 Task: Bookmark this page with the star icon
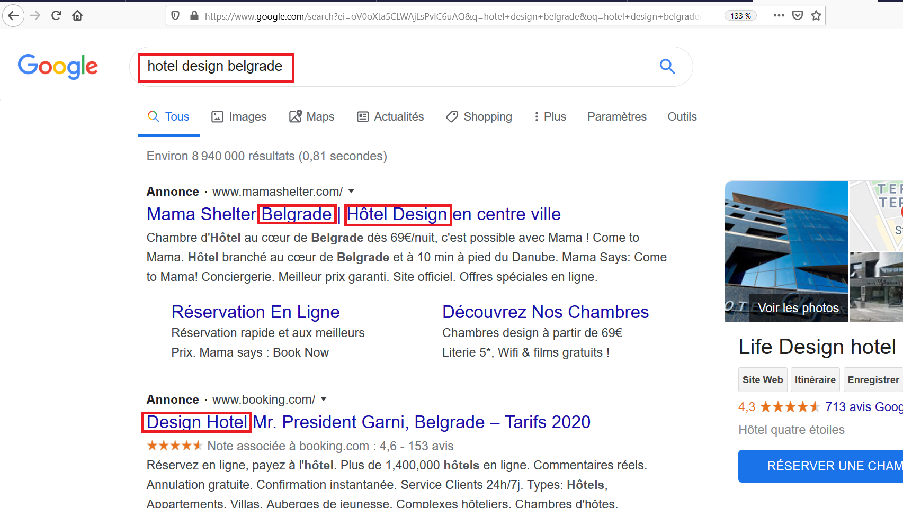click(x=816, y=15)
